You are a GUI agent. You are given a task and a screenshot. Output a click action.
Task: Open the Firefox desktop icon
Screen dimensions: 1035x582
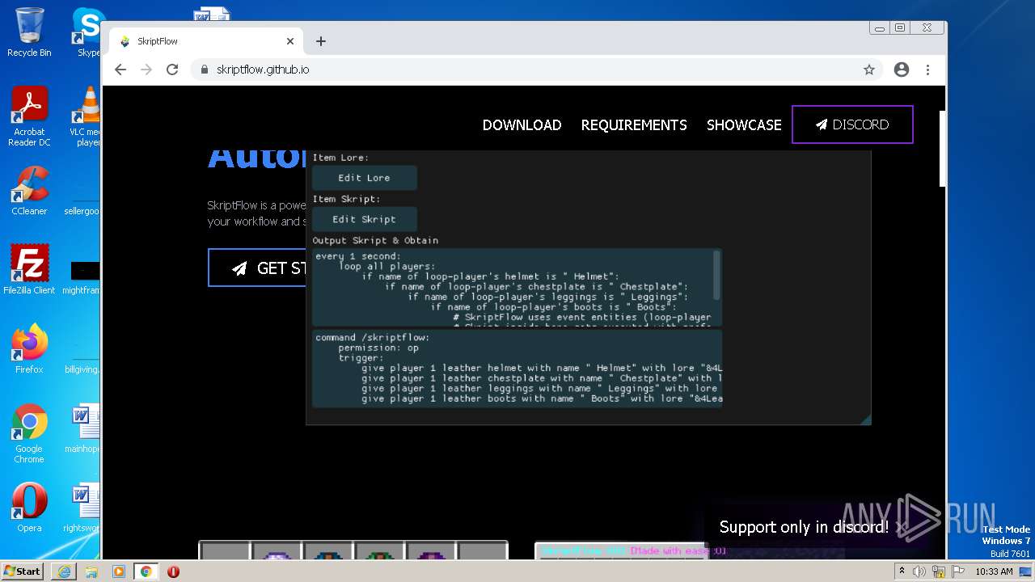click(x=29, y=348)
